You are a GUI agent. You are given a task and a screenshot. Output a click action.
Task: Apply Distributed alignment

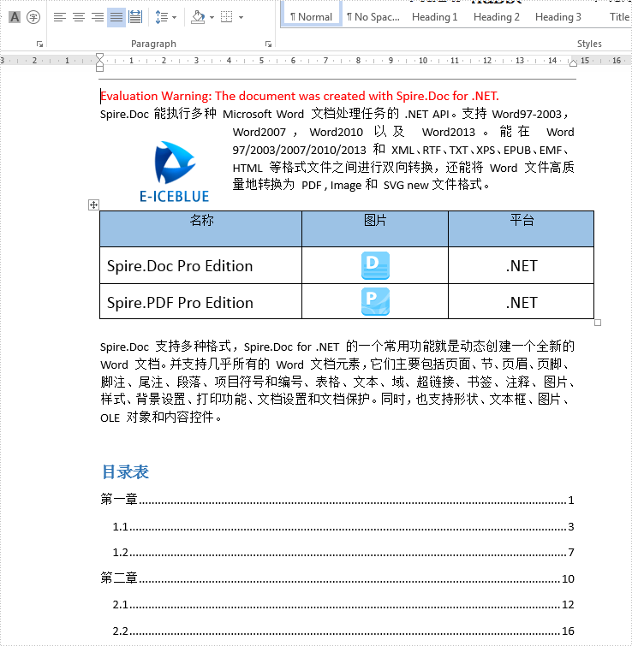click(x=135, y=17)
